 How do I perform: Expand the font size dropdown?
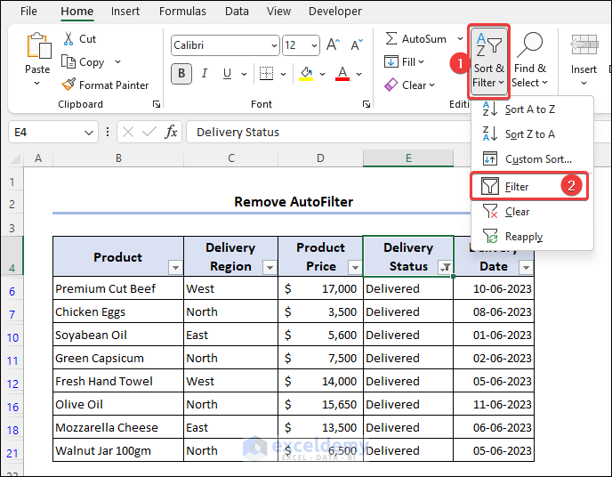(314, 44)
